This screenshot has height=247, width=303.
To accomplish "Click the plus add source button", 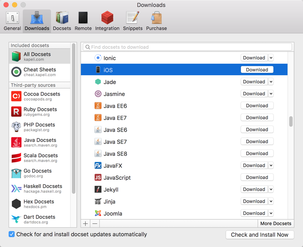I will [86, 224].
